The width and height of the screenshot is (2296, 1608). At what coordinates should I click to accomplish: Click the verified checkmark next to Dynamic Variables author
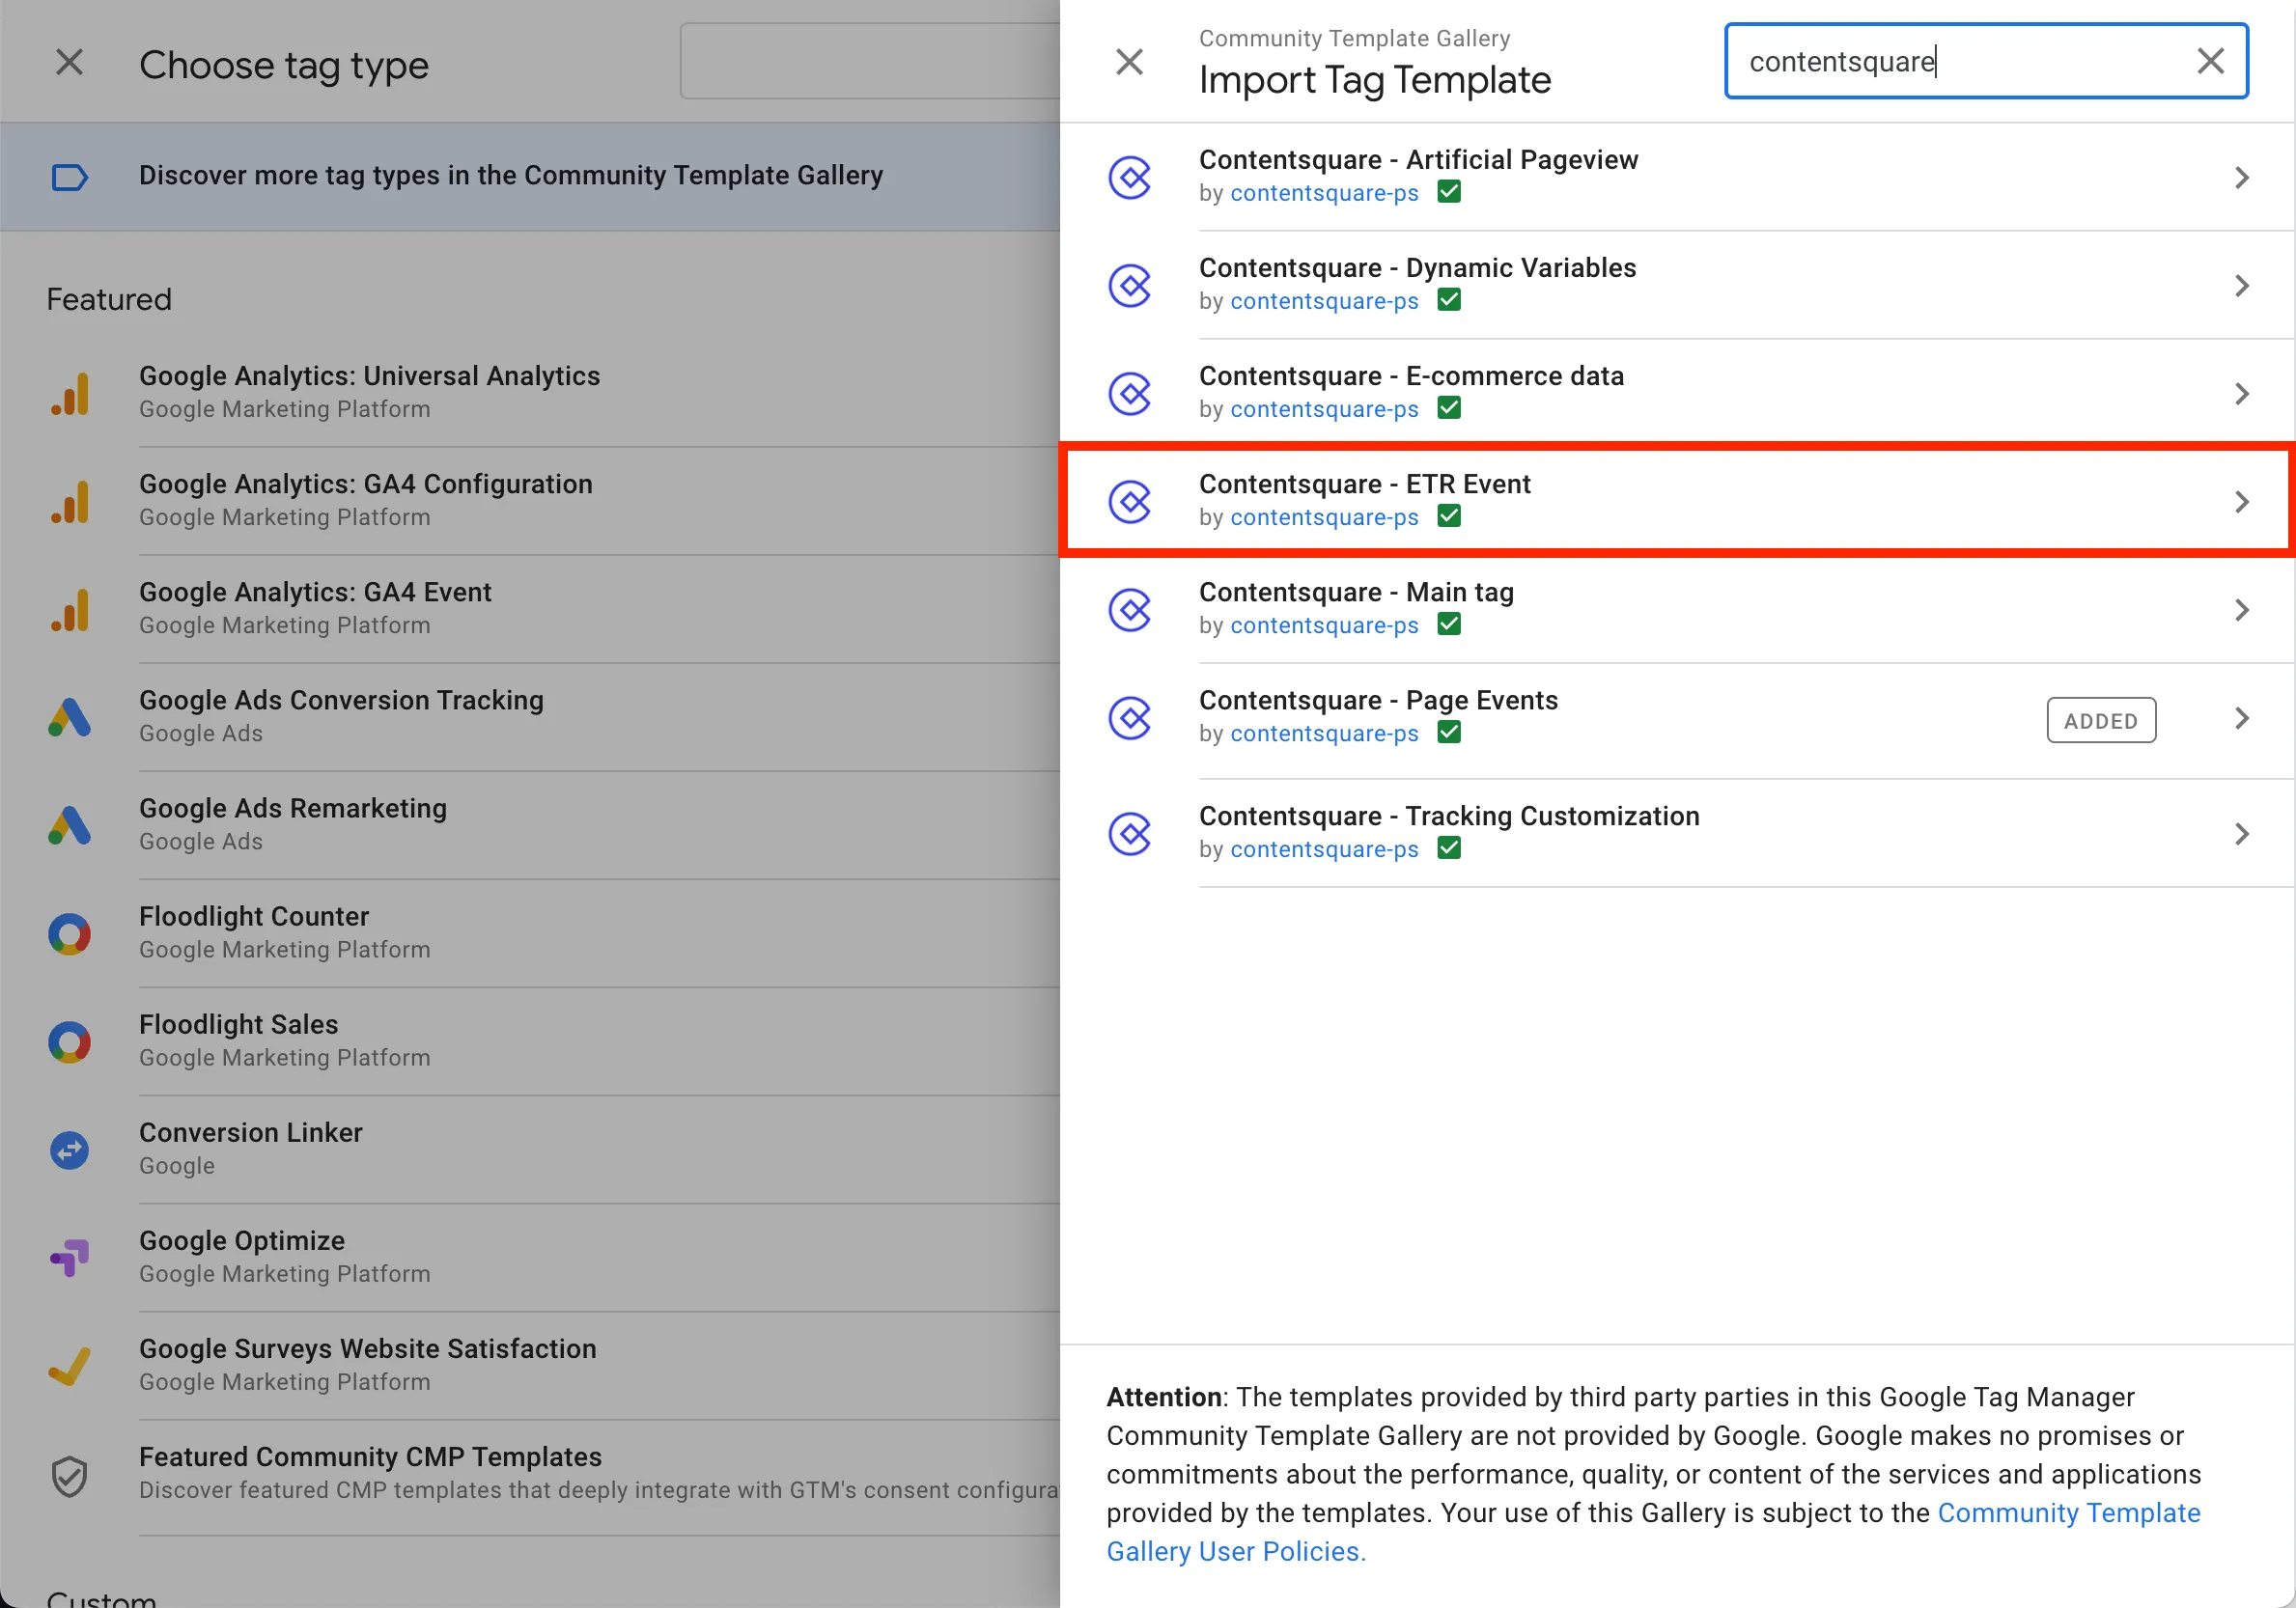(1448, 300)
